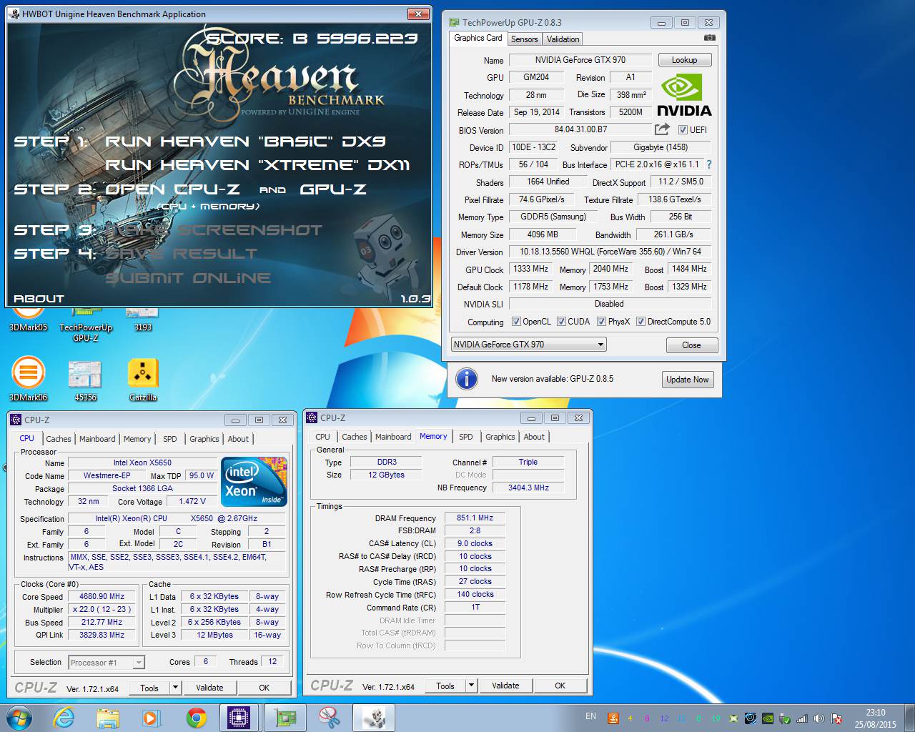Screen dimensions: 915x732
Task: Click the EN language indicator
Action: pos(590,716)
